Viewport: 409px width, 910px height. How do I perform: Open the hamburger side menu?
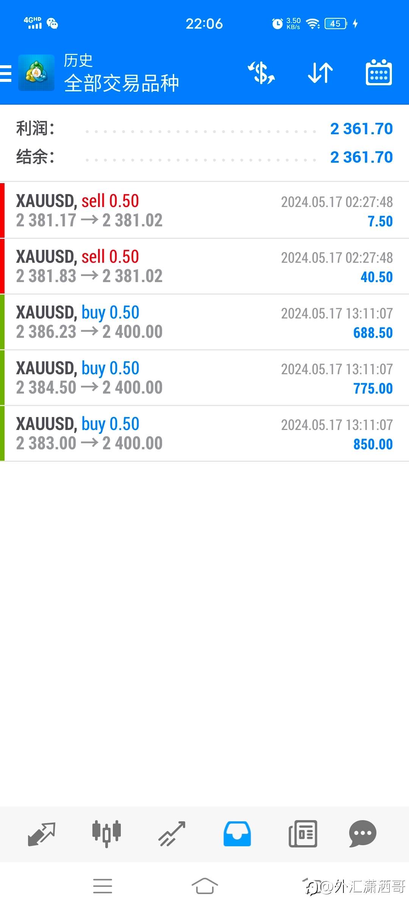6,73
